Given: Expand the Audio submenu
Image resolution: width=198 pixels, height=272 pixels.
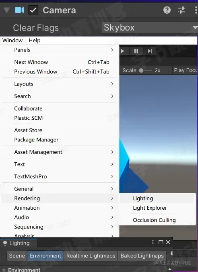Looking at the screenshot, I should click(60, 217).
